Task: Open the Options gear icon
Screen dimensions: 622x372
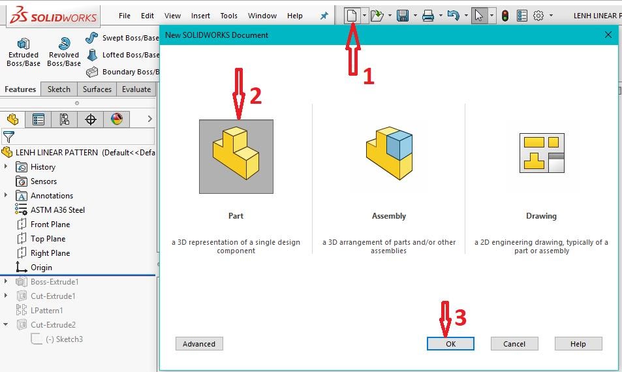Action: 538,16
